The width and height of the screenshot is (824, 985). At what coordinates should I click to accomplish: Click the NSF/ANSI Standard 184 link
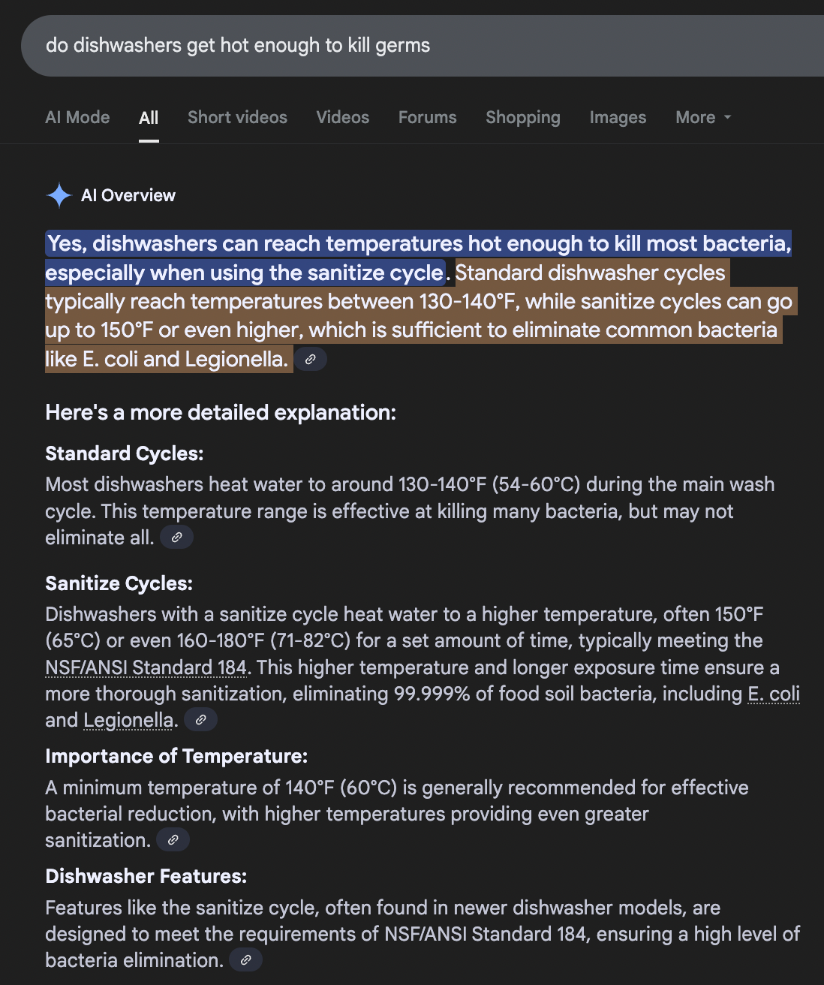click(x=146, y=667)
